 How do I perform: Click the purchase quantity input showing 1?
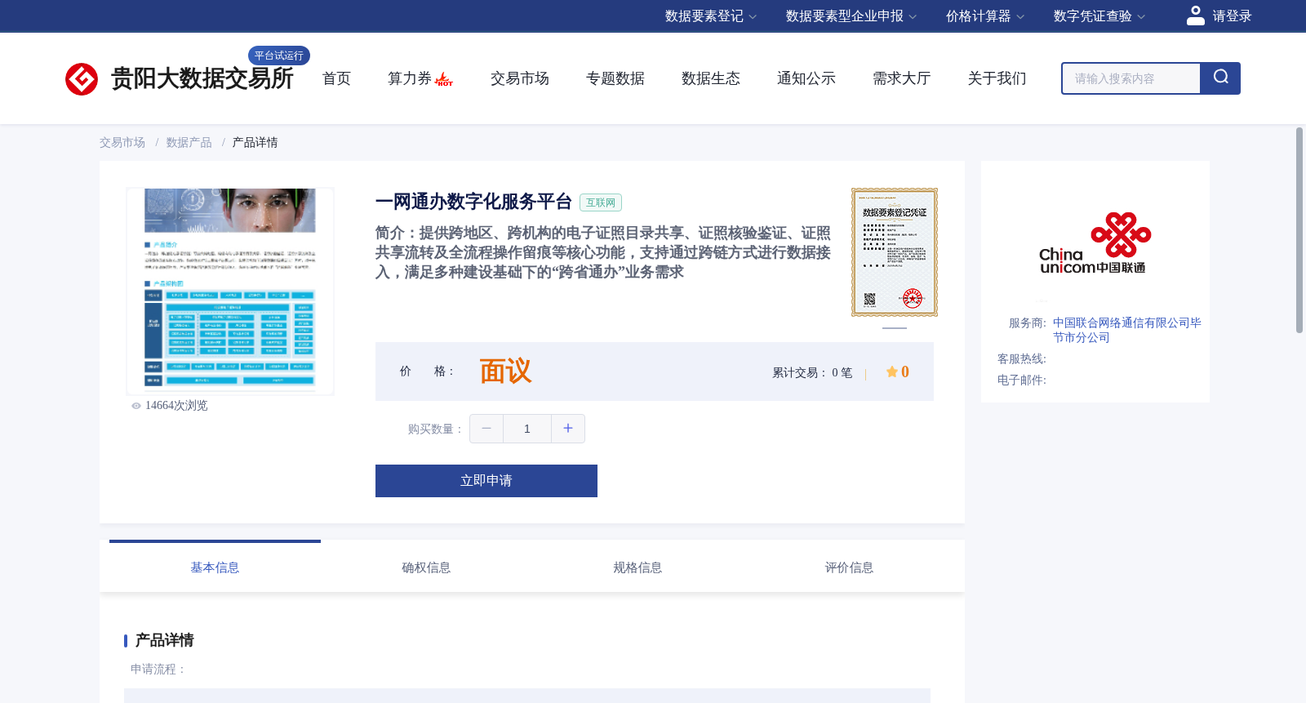[527, 429]
